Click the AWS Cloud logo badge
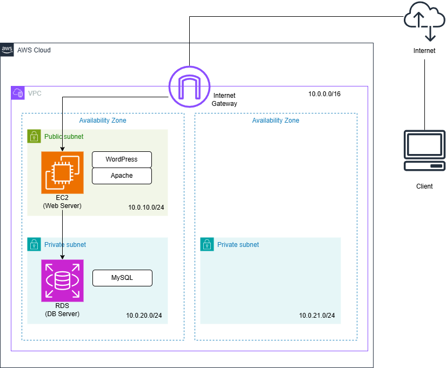Viewport: 446px width, 368px height. point(7,50)
